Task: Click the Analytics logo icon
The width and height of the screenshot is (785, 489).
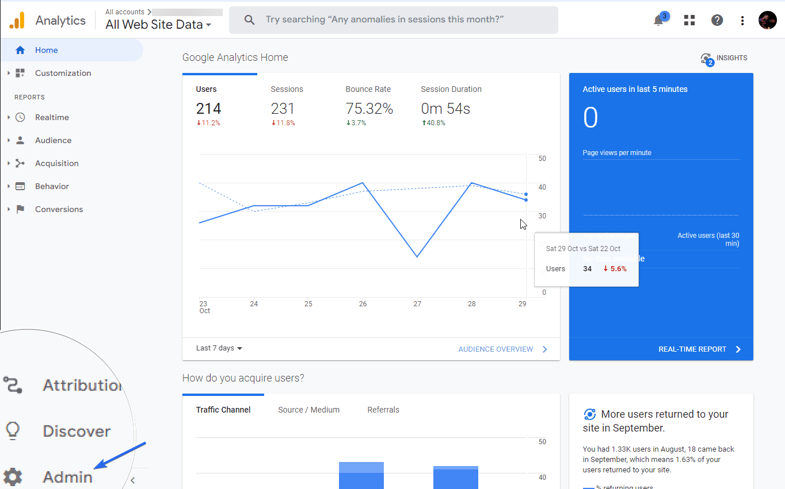Action: [16, 20]
